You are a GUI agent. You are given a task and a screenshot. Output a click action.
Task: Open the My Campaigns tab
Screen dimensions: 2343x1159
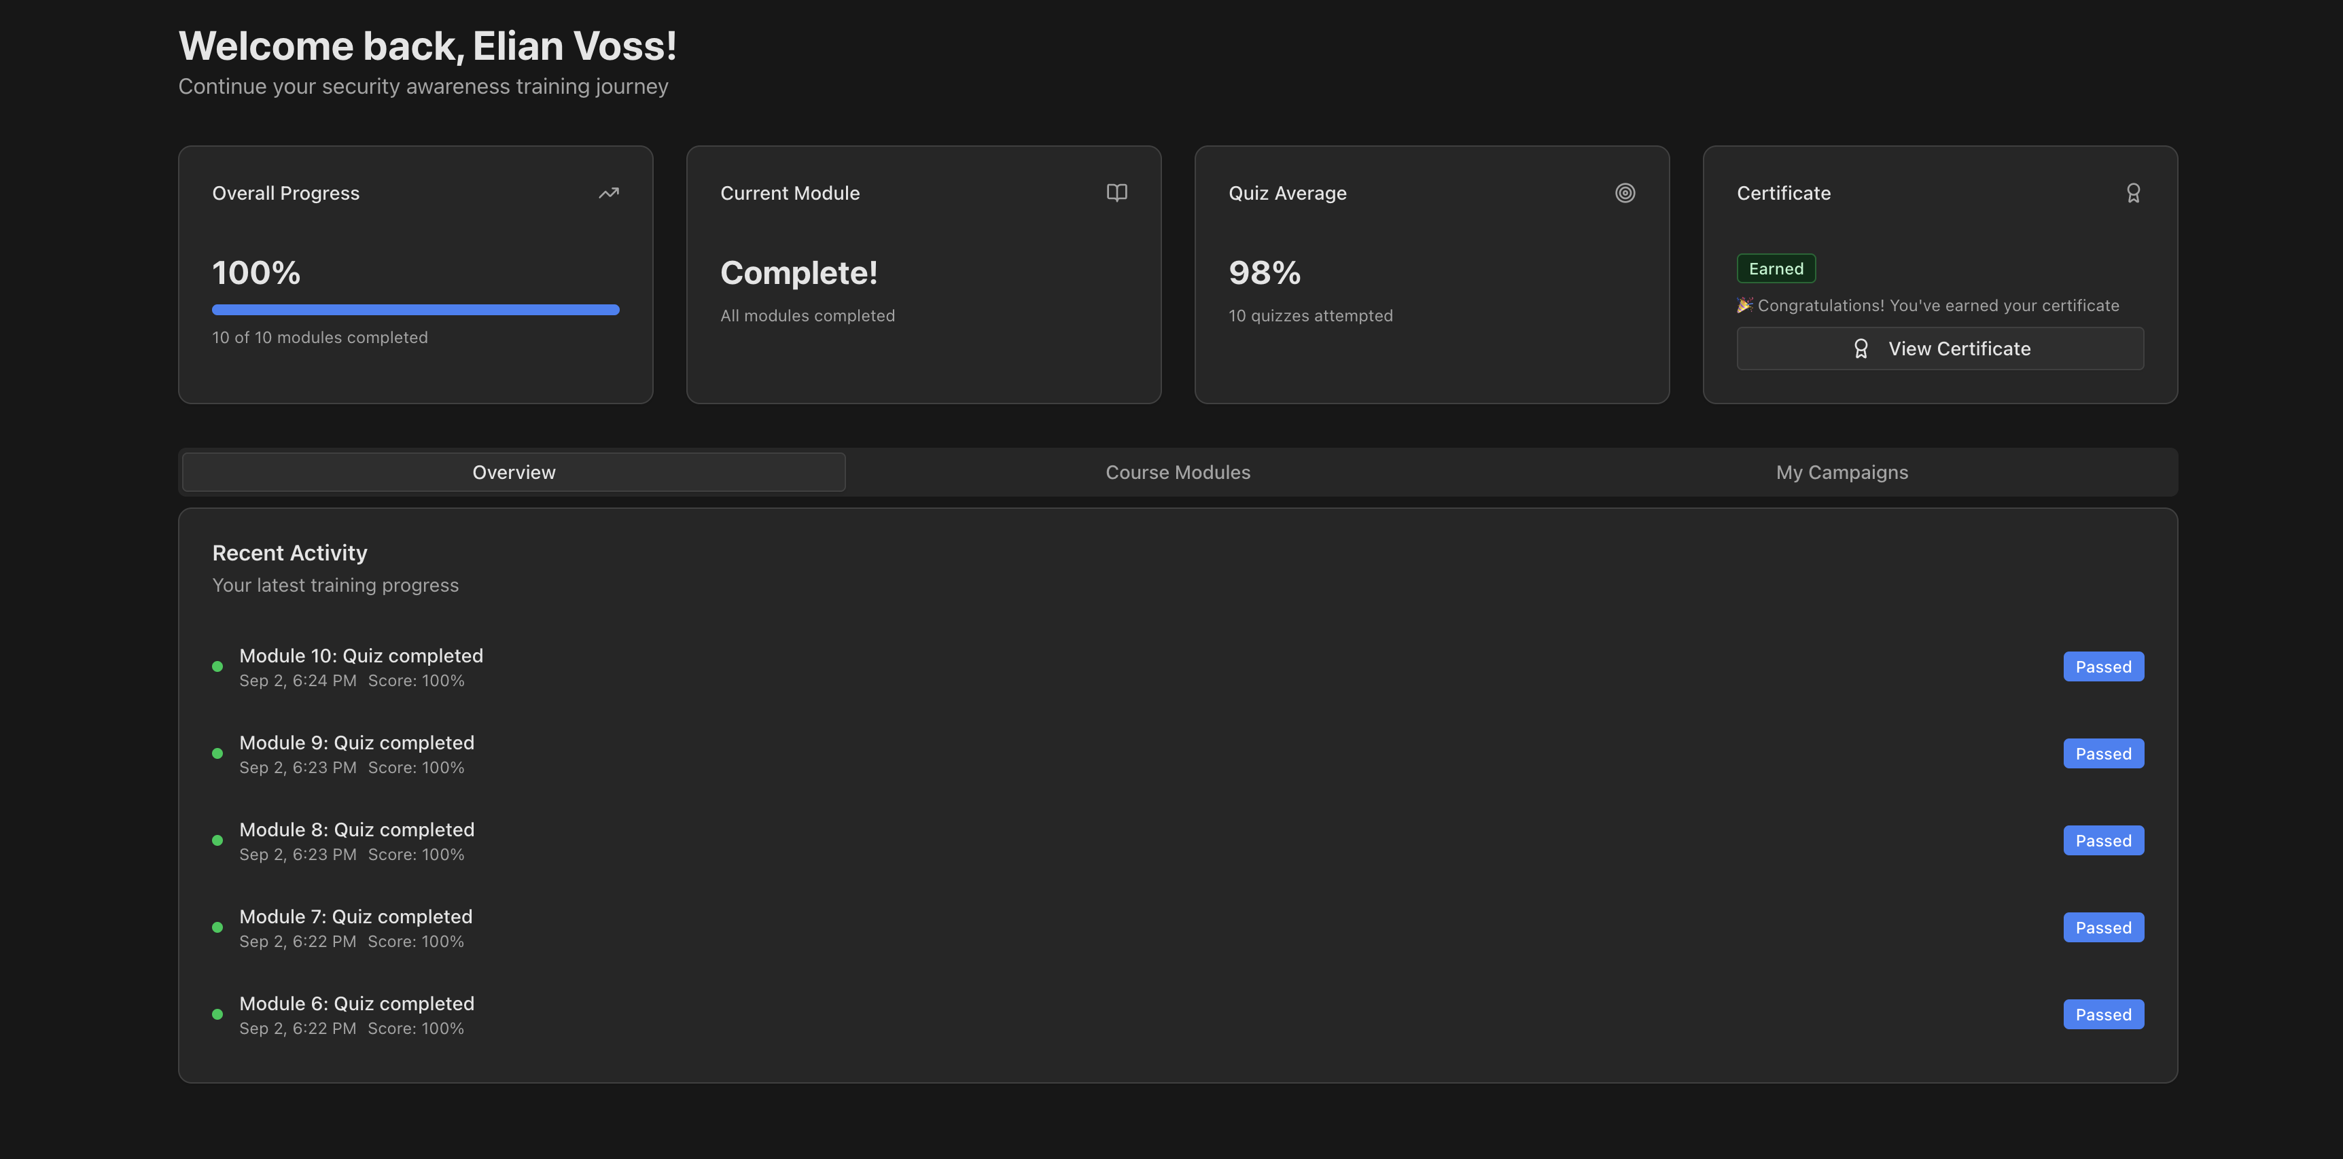1841,473
